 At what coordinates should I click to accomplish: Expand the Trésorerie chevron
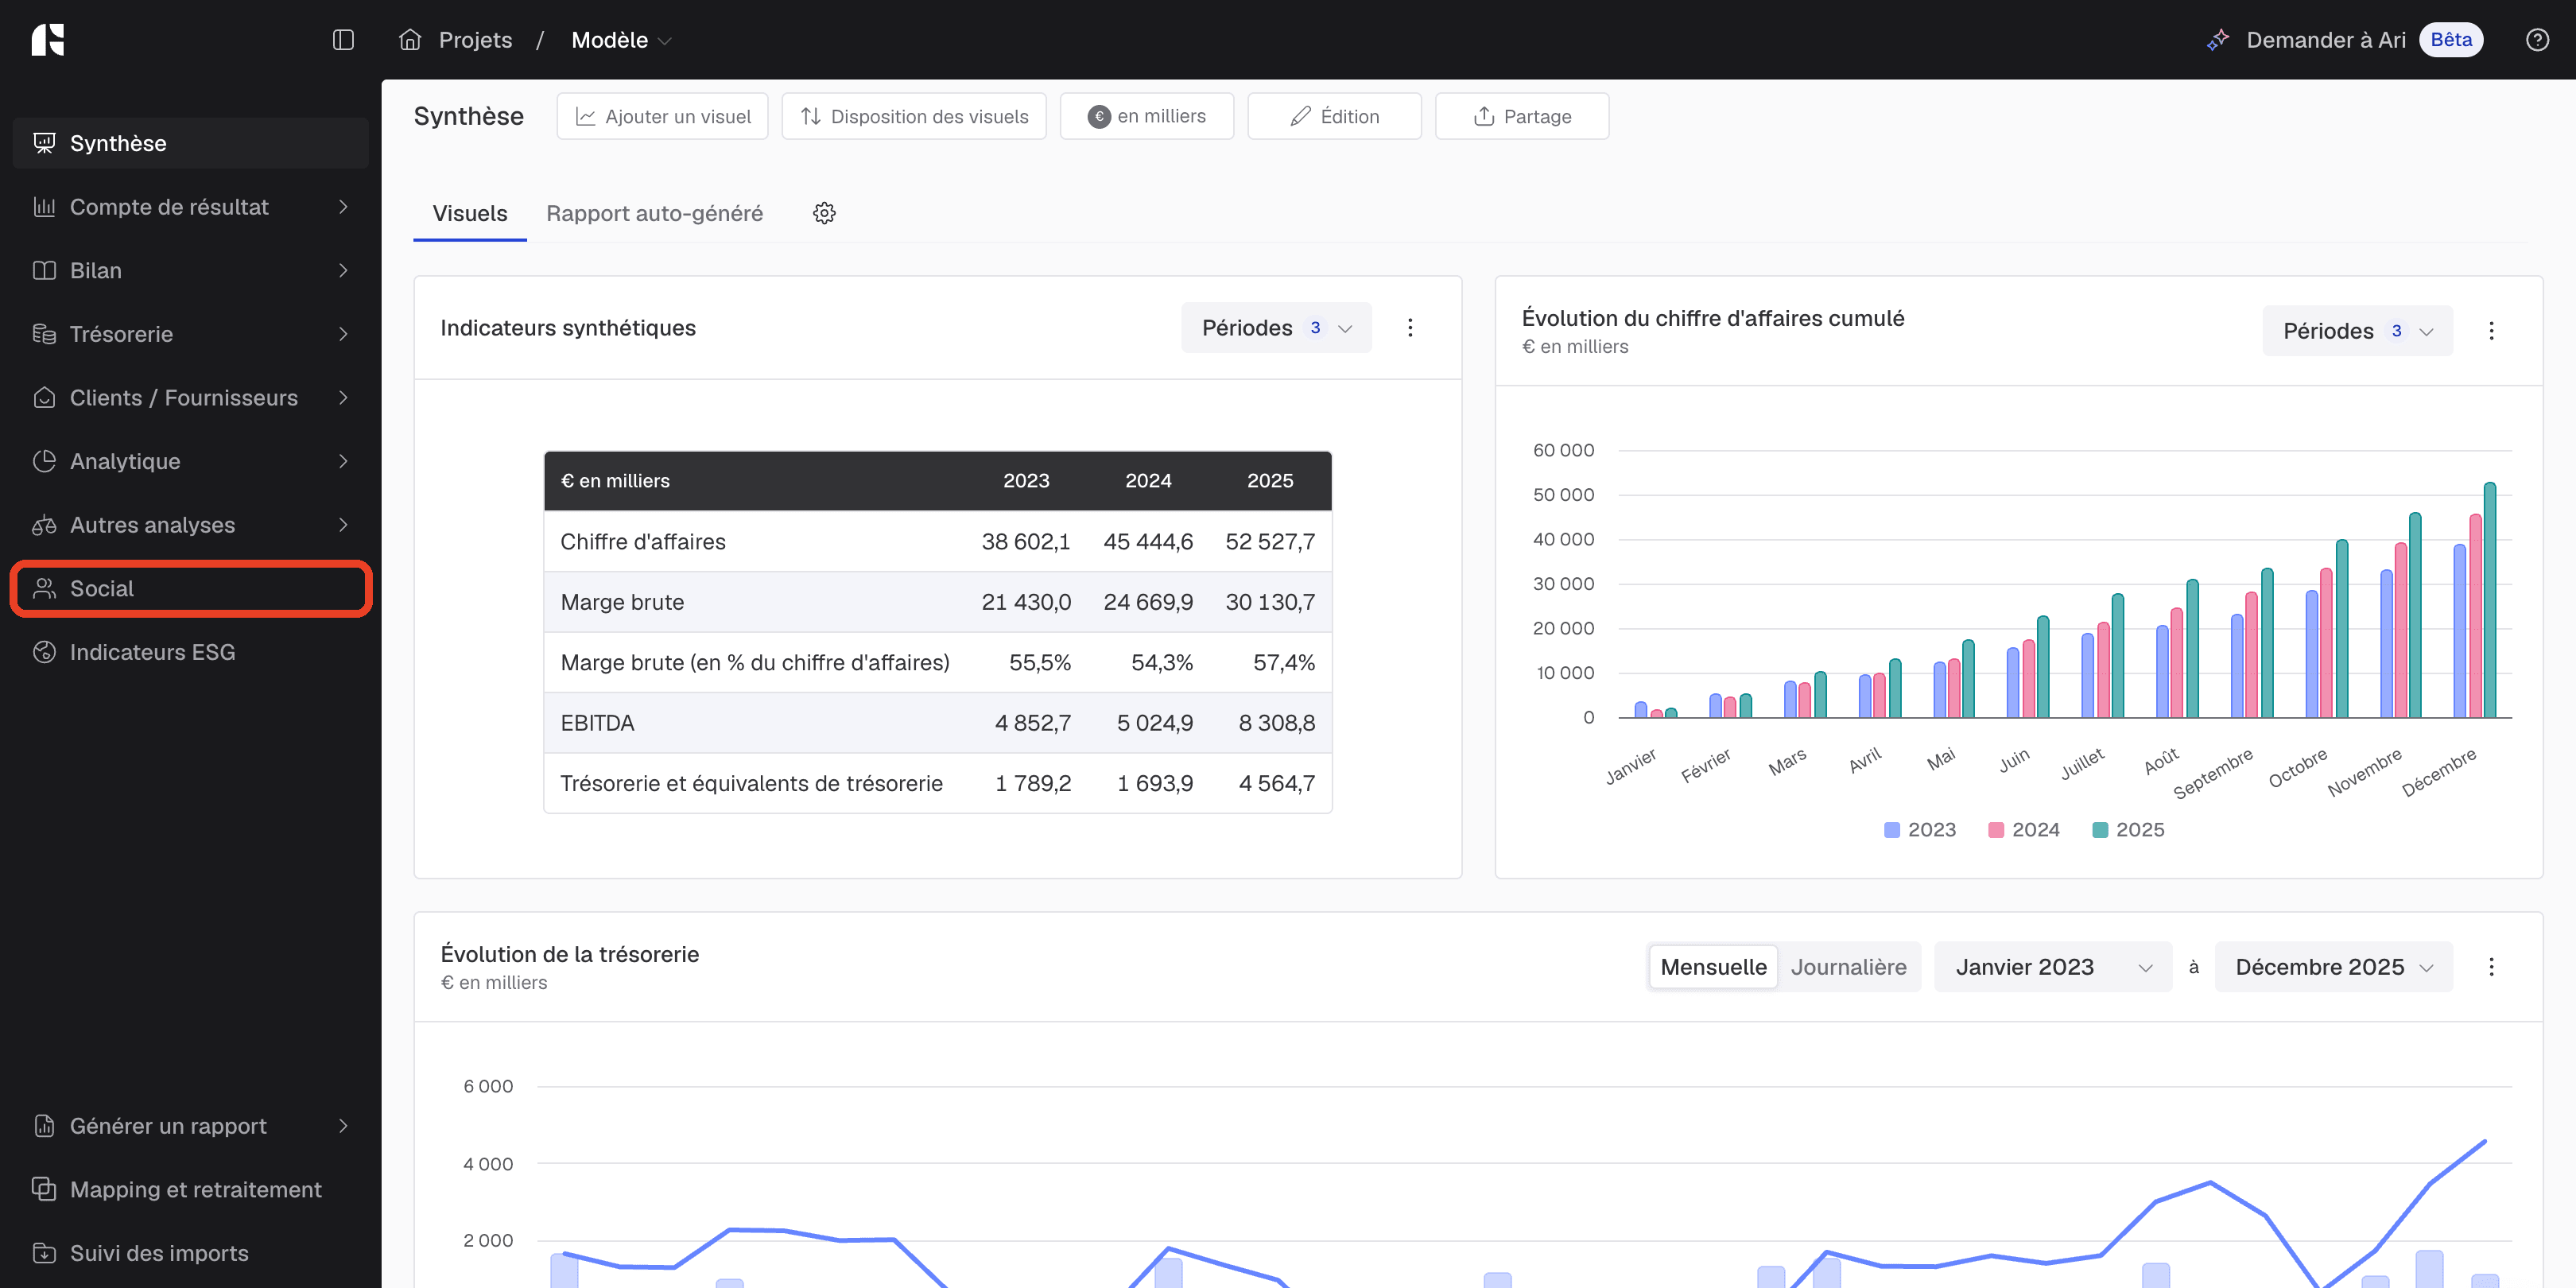(343, 334)
